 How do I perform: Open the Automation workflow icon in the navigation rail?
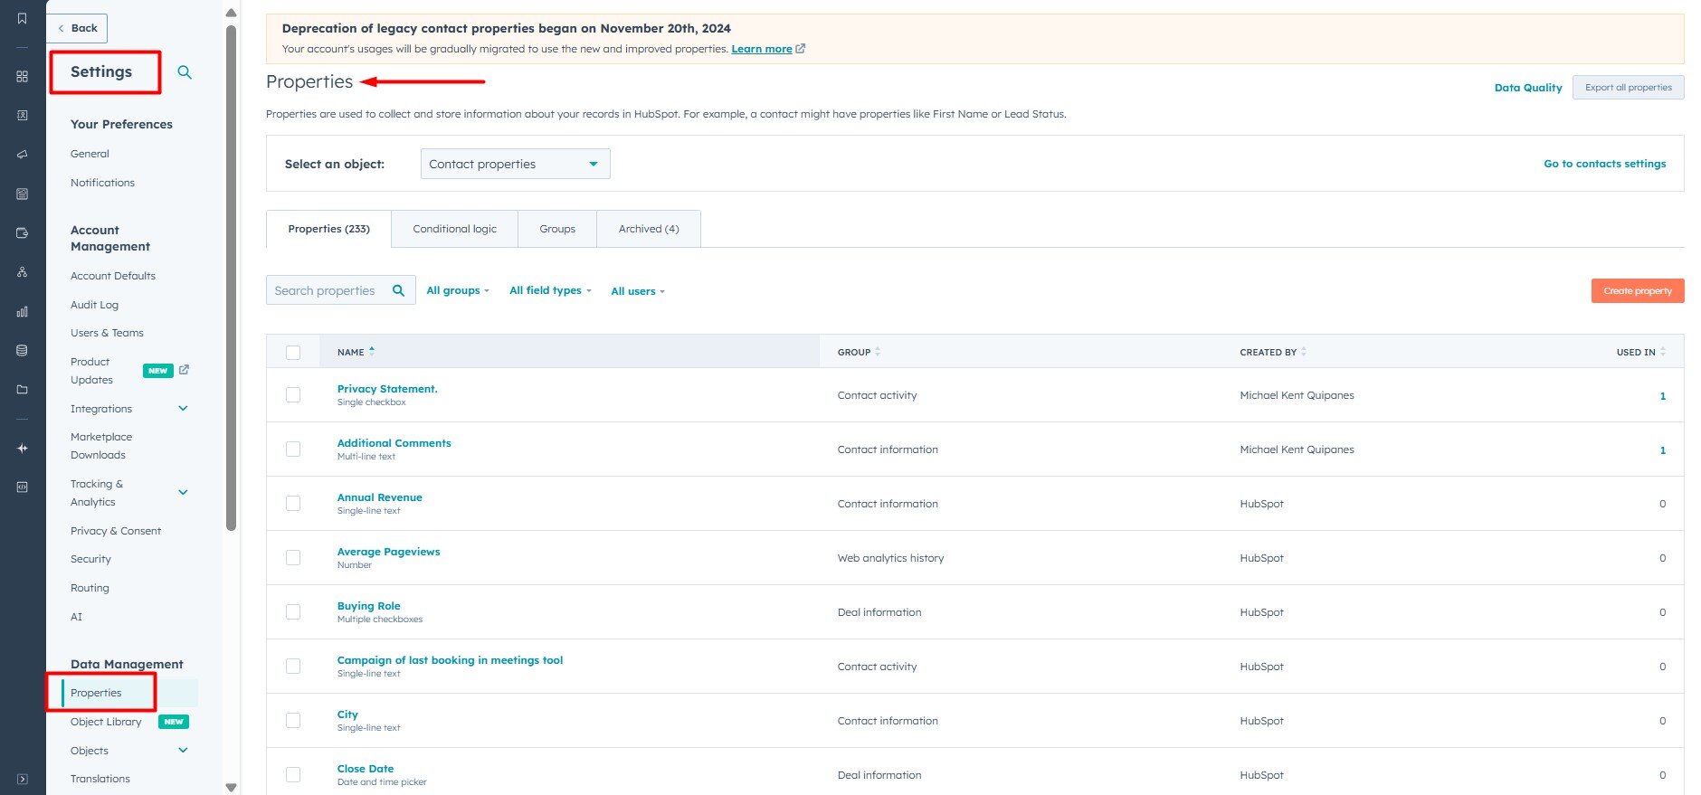click(x=23, y=272)
